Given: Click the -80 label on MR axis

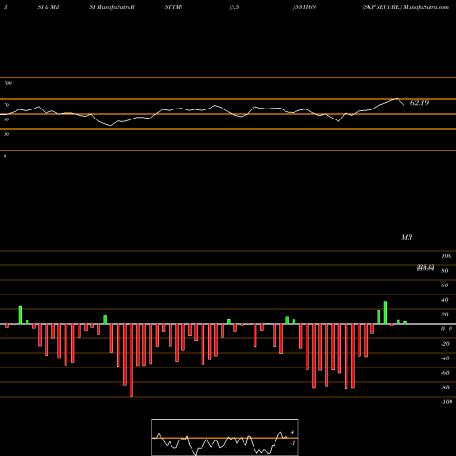Looking at the screenshot, I should (445, 388).
